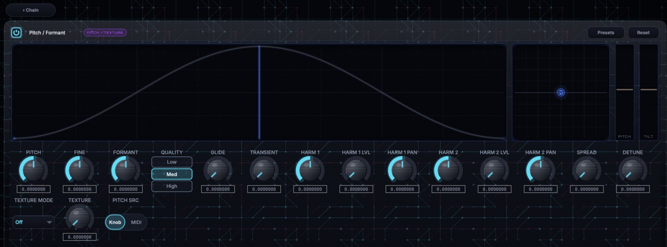Click the FINE knob
This screenshot has height=247, width=667.
[80, 170]
